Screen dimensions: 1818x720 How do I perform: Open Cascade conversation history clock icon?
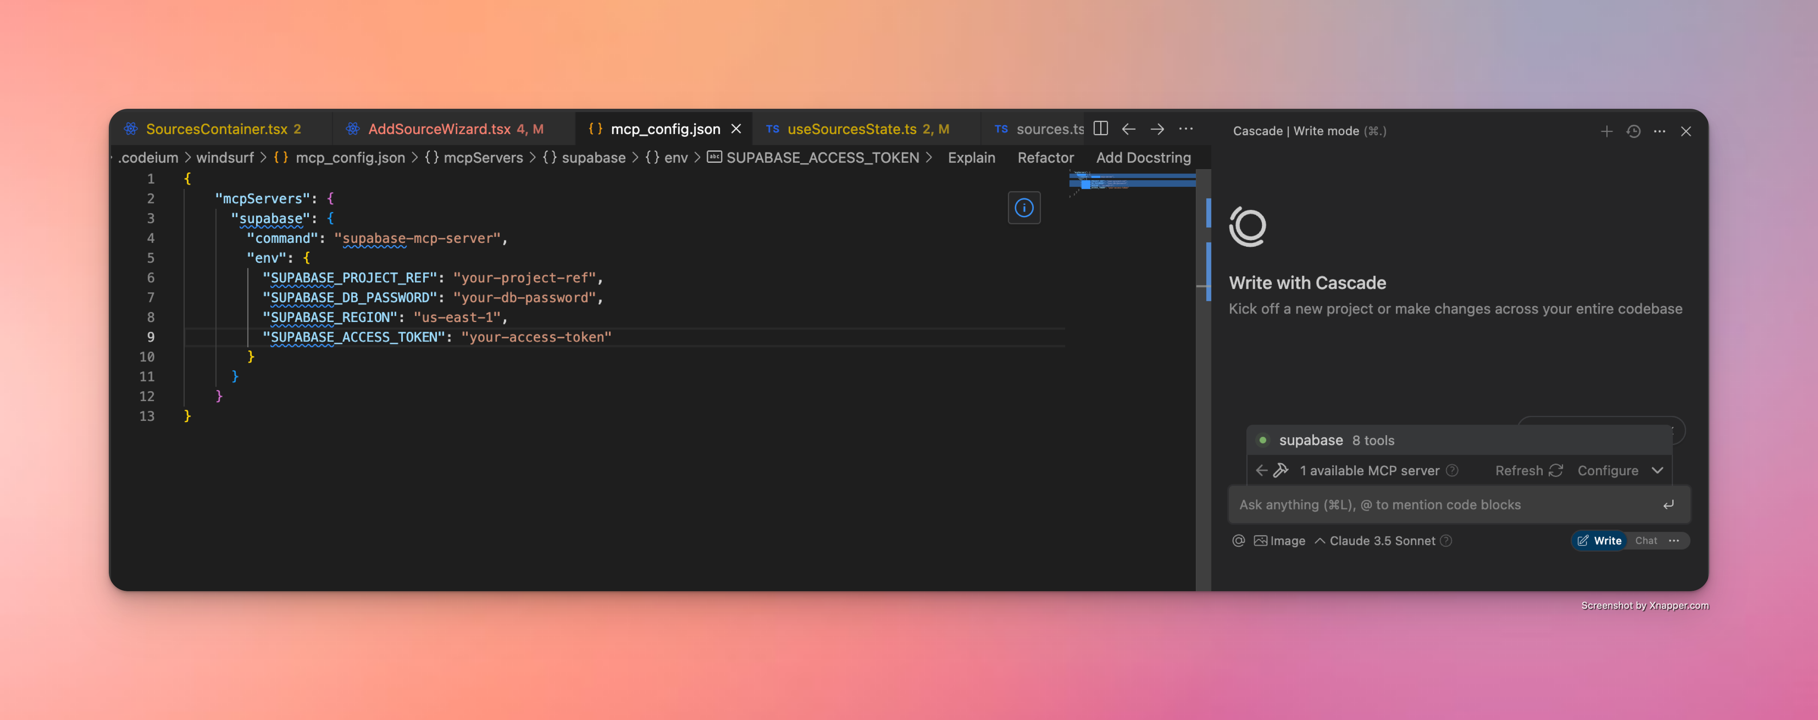point(1634,130)
